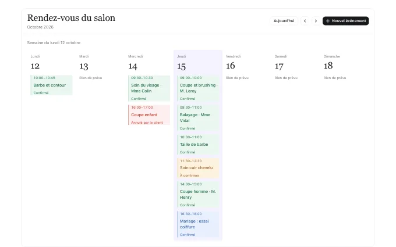Click the 11:30–12:30 time label
Viewport: 396px width, 247px height.
(x=191, y=161)
